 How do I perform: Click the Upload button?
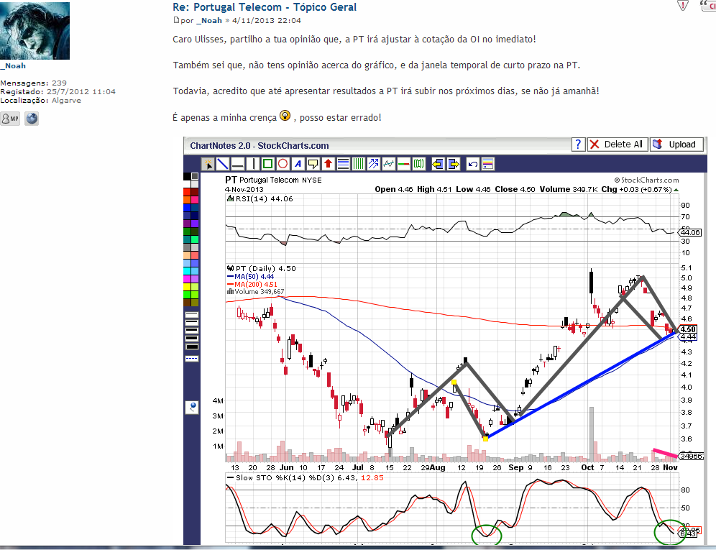(676, 145)
